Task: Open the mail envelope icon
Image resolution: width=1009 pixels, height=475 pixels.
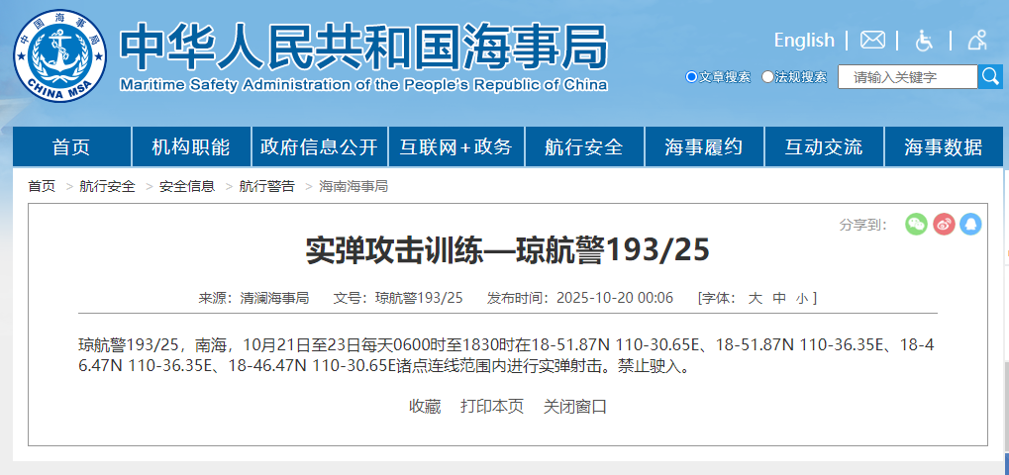Action: tap(872, 40)
